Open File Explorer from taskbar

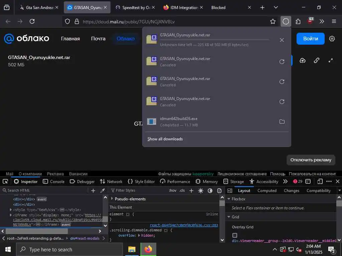(x=132, y=249)
